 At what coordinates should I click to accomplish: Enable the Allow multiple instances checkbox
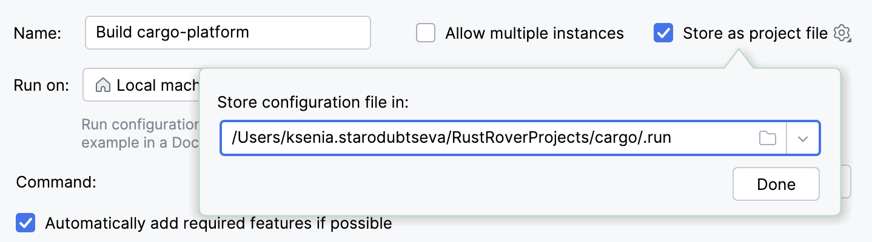[x=426, y=33]
